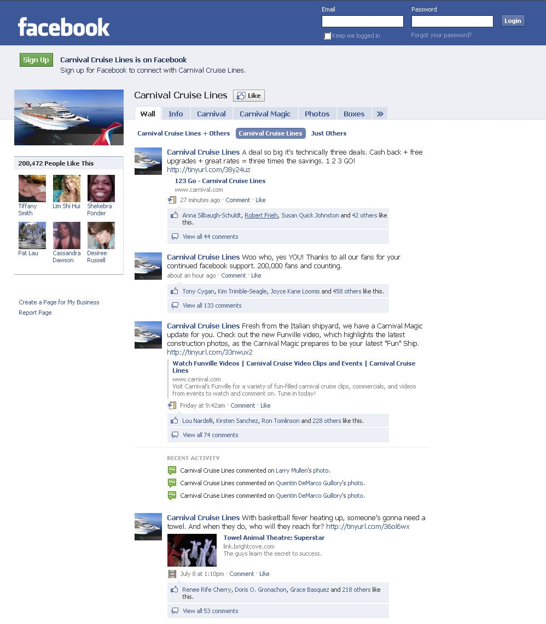
Task: Open the tinyurl.com/38y24uz link
Action: 208,169
